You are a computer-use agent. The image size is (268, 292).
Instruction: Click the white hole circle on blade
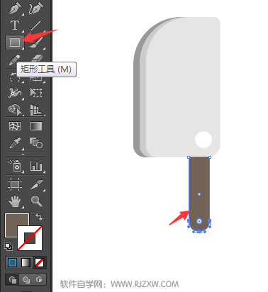coord(203,140)
